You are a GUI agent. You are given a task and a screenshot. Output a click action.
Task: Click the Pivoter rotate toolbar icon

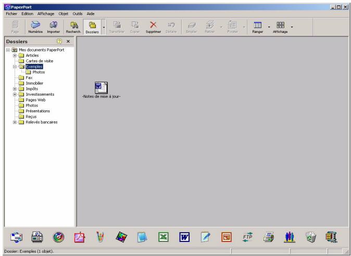(232, 27)
